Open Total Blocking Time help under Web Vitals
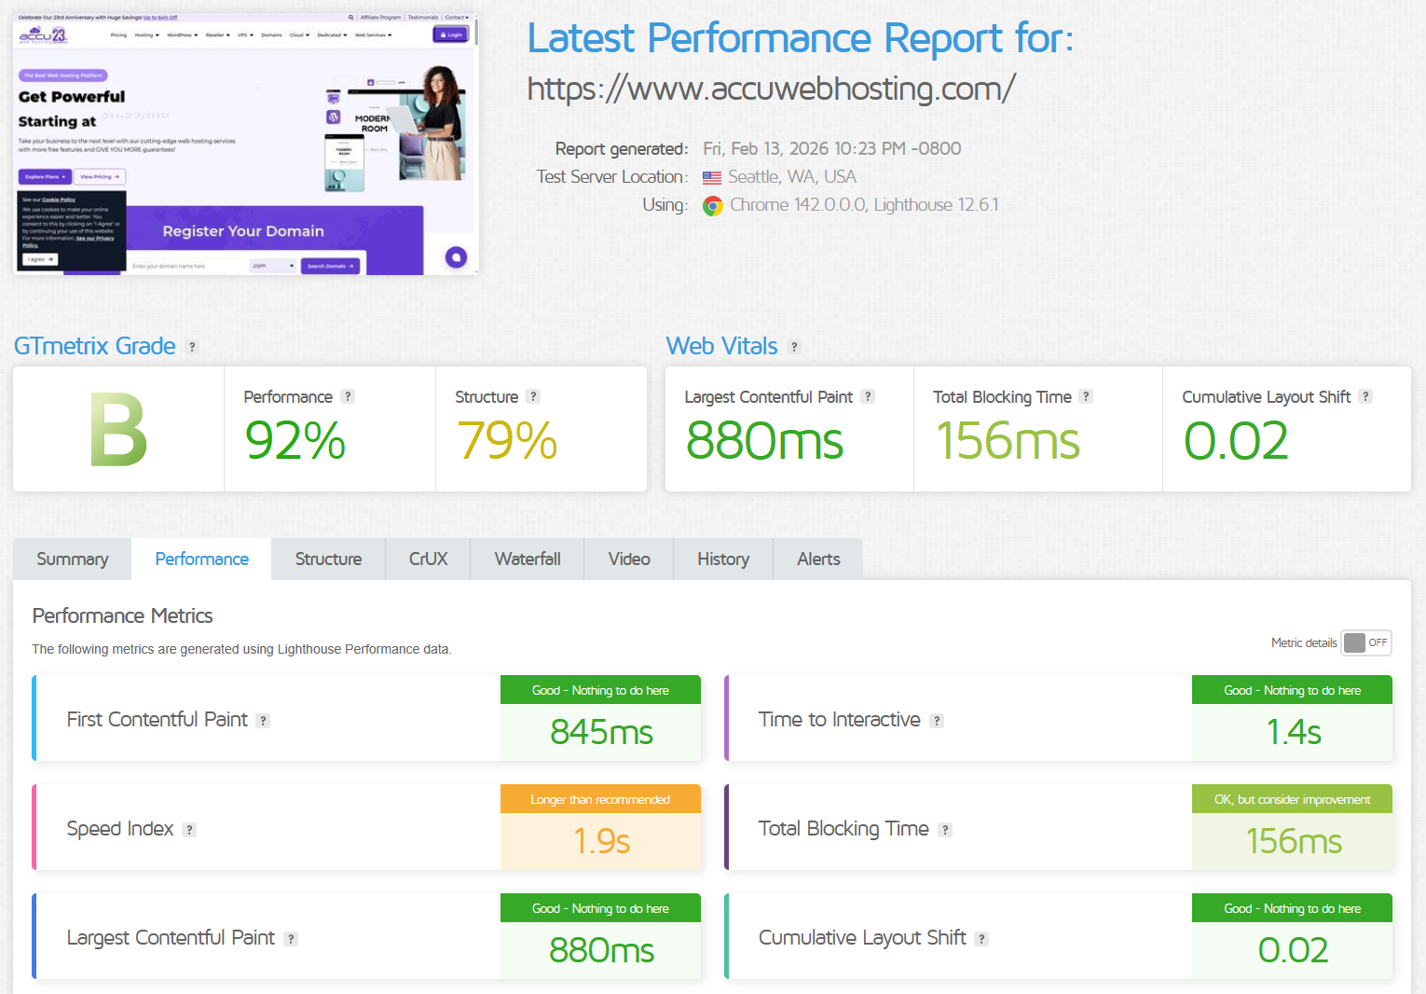The height and width of the screenshot is (994, 1426). pyautogui.click(x=1087, y=396)
